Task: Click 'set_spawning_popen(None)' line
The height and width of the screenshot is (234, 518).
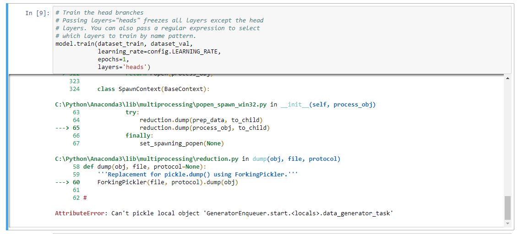Action: coord(182,144)
